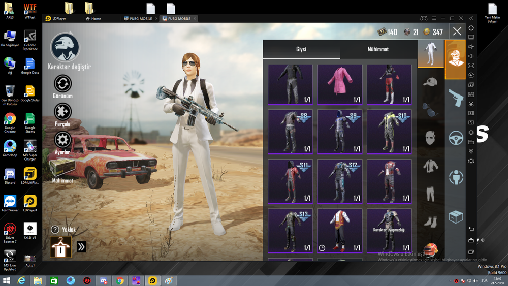Viewport: 508px width, 286px height.
Task: Click the 140 currency counter
Action: [388, 31]
